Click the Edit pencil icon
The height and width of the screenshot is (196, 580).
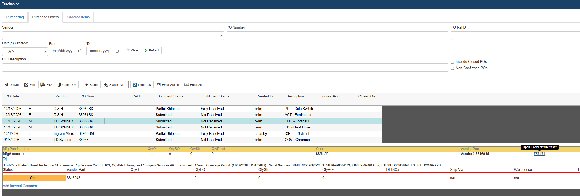(26, 85)
